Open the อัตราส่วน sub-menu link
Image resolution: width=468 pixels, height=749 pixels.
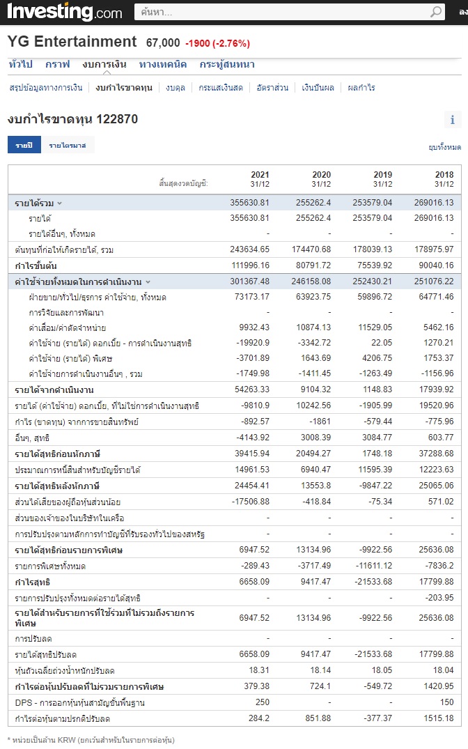(272, 87)
